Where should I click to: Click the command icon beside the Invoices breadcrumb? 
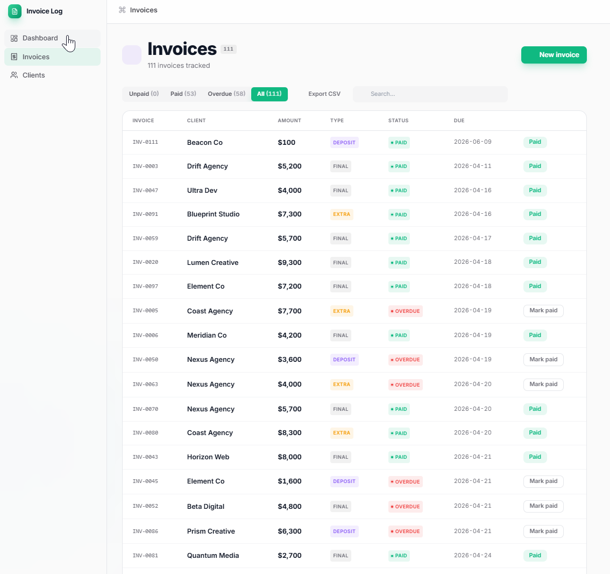[122, 10]
